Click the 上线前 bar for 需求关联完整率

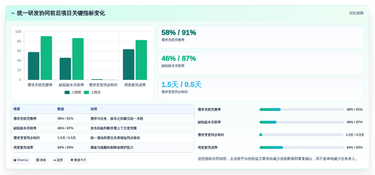point(34,66)
